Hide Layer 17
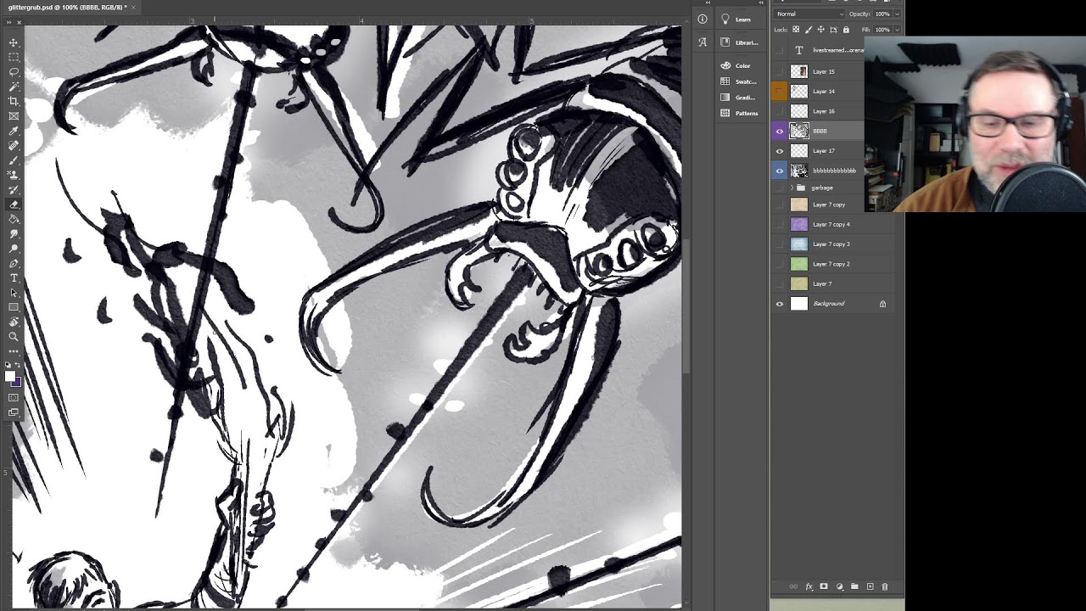Image resolution: width=1086 pixels, height=611 pixels. pos(780,151)
